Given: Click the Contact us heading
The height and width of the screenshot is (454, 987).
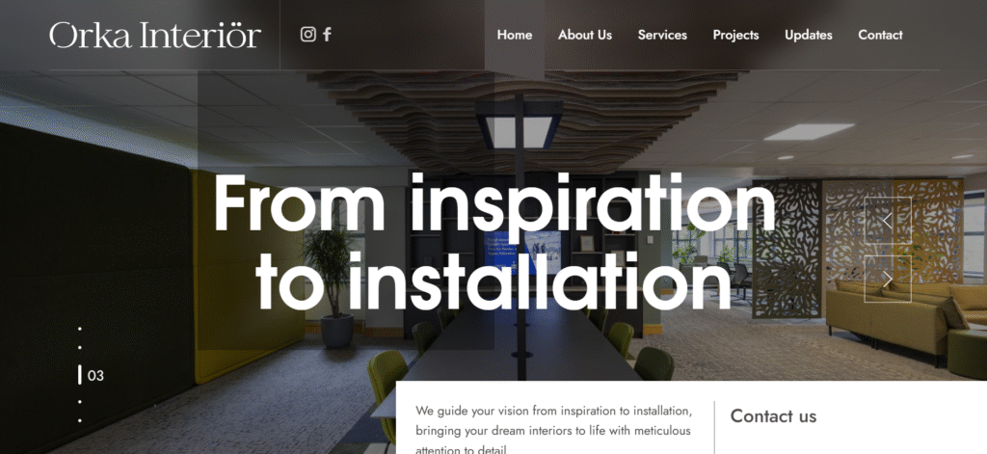Looking at the screenshot, I should (773, 416).
